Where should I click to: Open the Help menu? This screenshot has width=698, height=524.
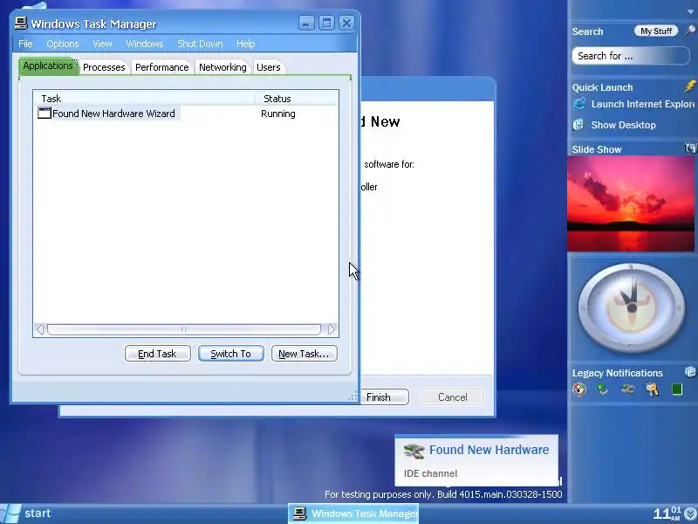click(x=246, y=44)
